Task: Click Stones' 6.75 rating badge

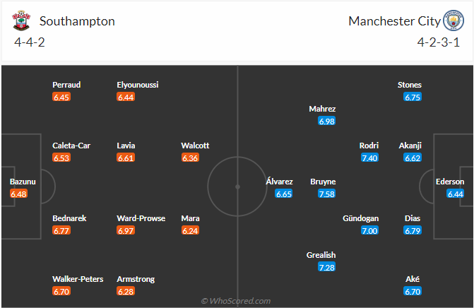Action: point(413,97)
